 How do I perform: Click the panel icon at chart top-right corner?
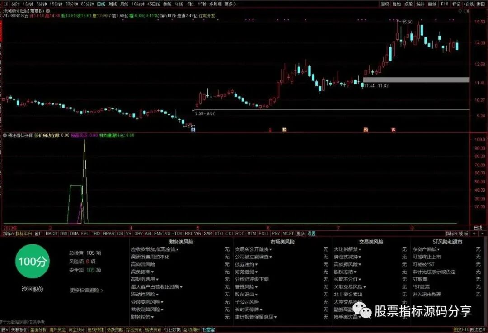click(x=466, y=11)
